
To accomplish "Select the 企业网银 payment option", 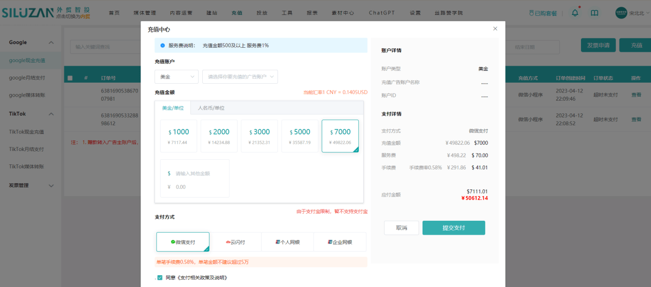I will point(340,242).
